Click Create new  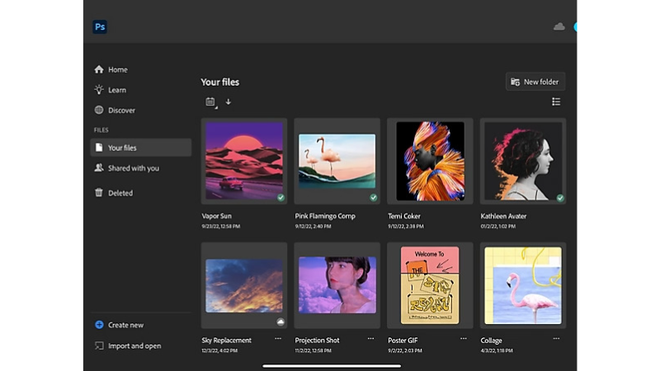point(119,325)
